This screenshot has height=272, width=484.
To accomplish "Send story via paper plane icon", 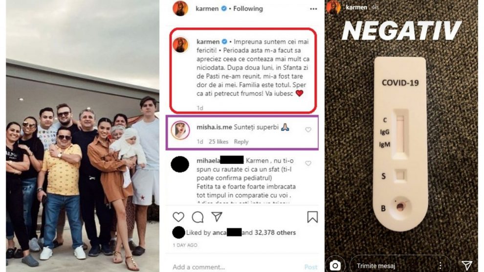I will coord(467,265).
